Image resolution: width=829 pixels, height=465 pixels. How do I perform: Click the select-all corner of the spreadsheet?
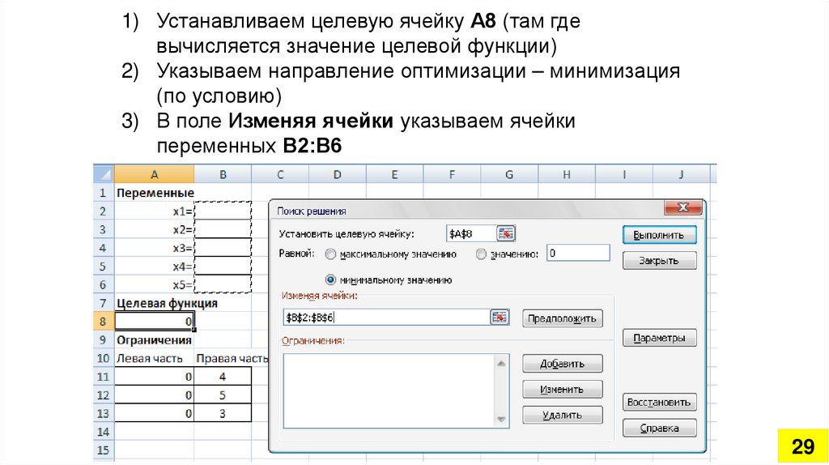(x=104, y=174)
